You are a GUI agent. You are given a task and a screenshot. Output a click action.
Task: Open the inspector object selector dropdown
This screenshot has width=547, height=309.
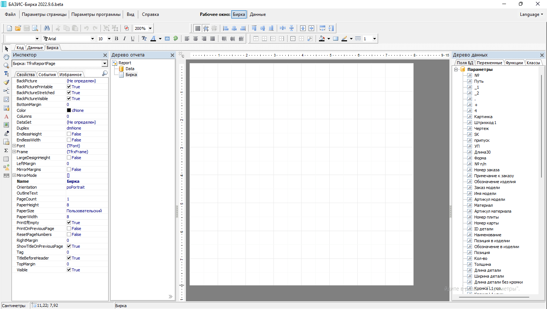(x=105, y=63)
